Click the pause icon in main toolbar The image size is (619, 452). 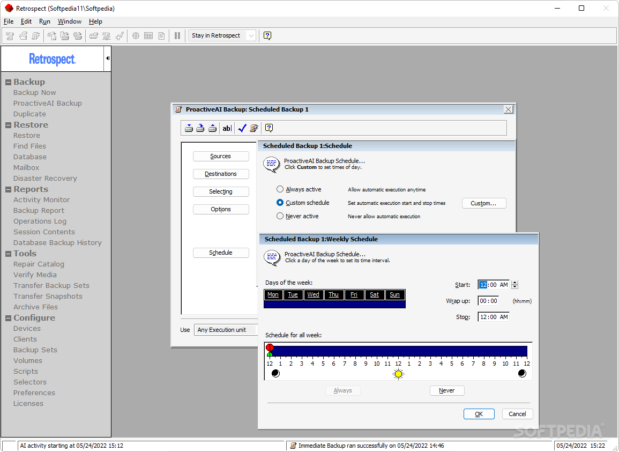click(177, 36)
